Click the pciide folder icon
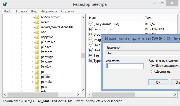The width and height of the screenshot is (180, 106). [37, 77]
